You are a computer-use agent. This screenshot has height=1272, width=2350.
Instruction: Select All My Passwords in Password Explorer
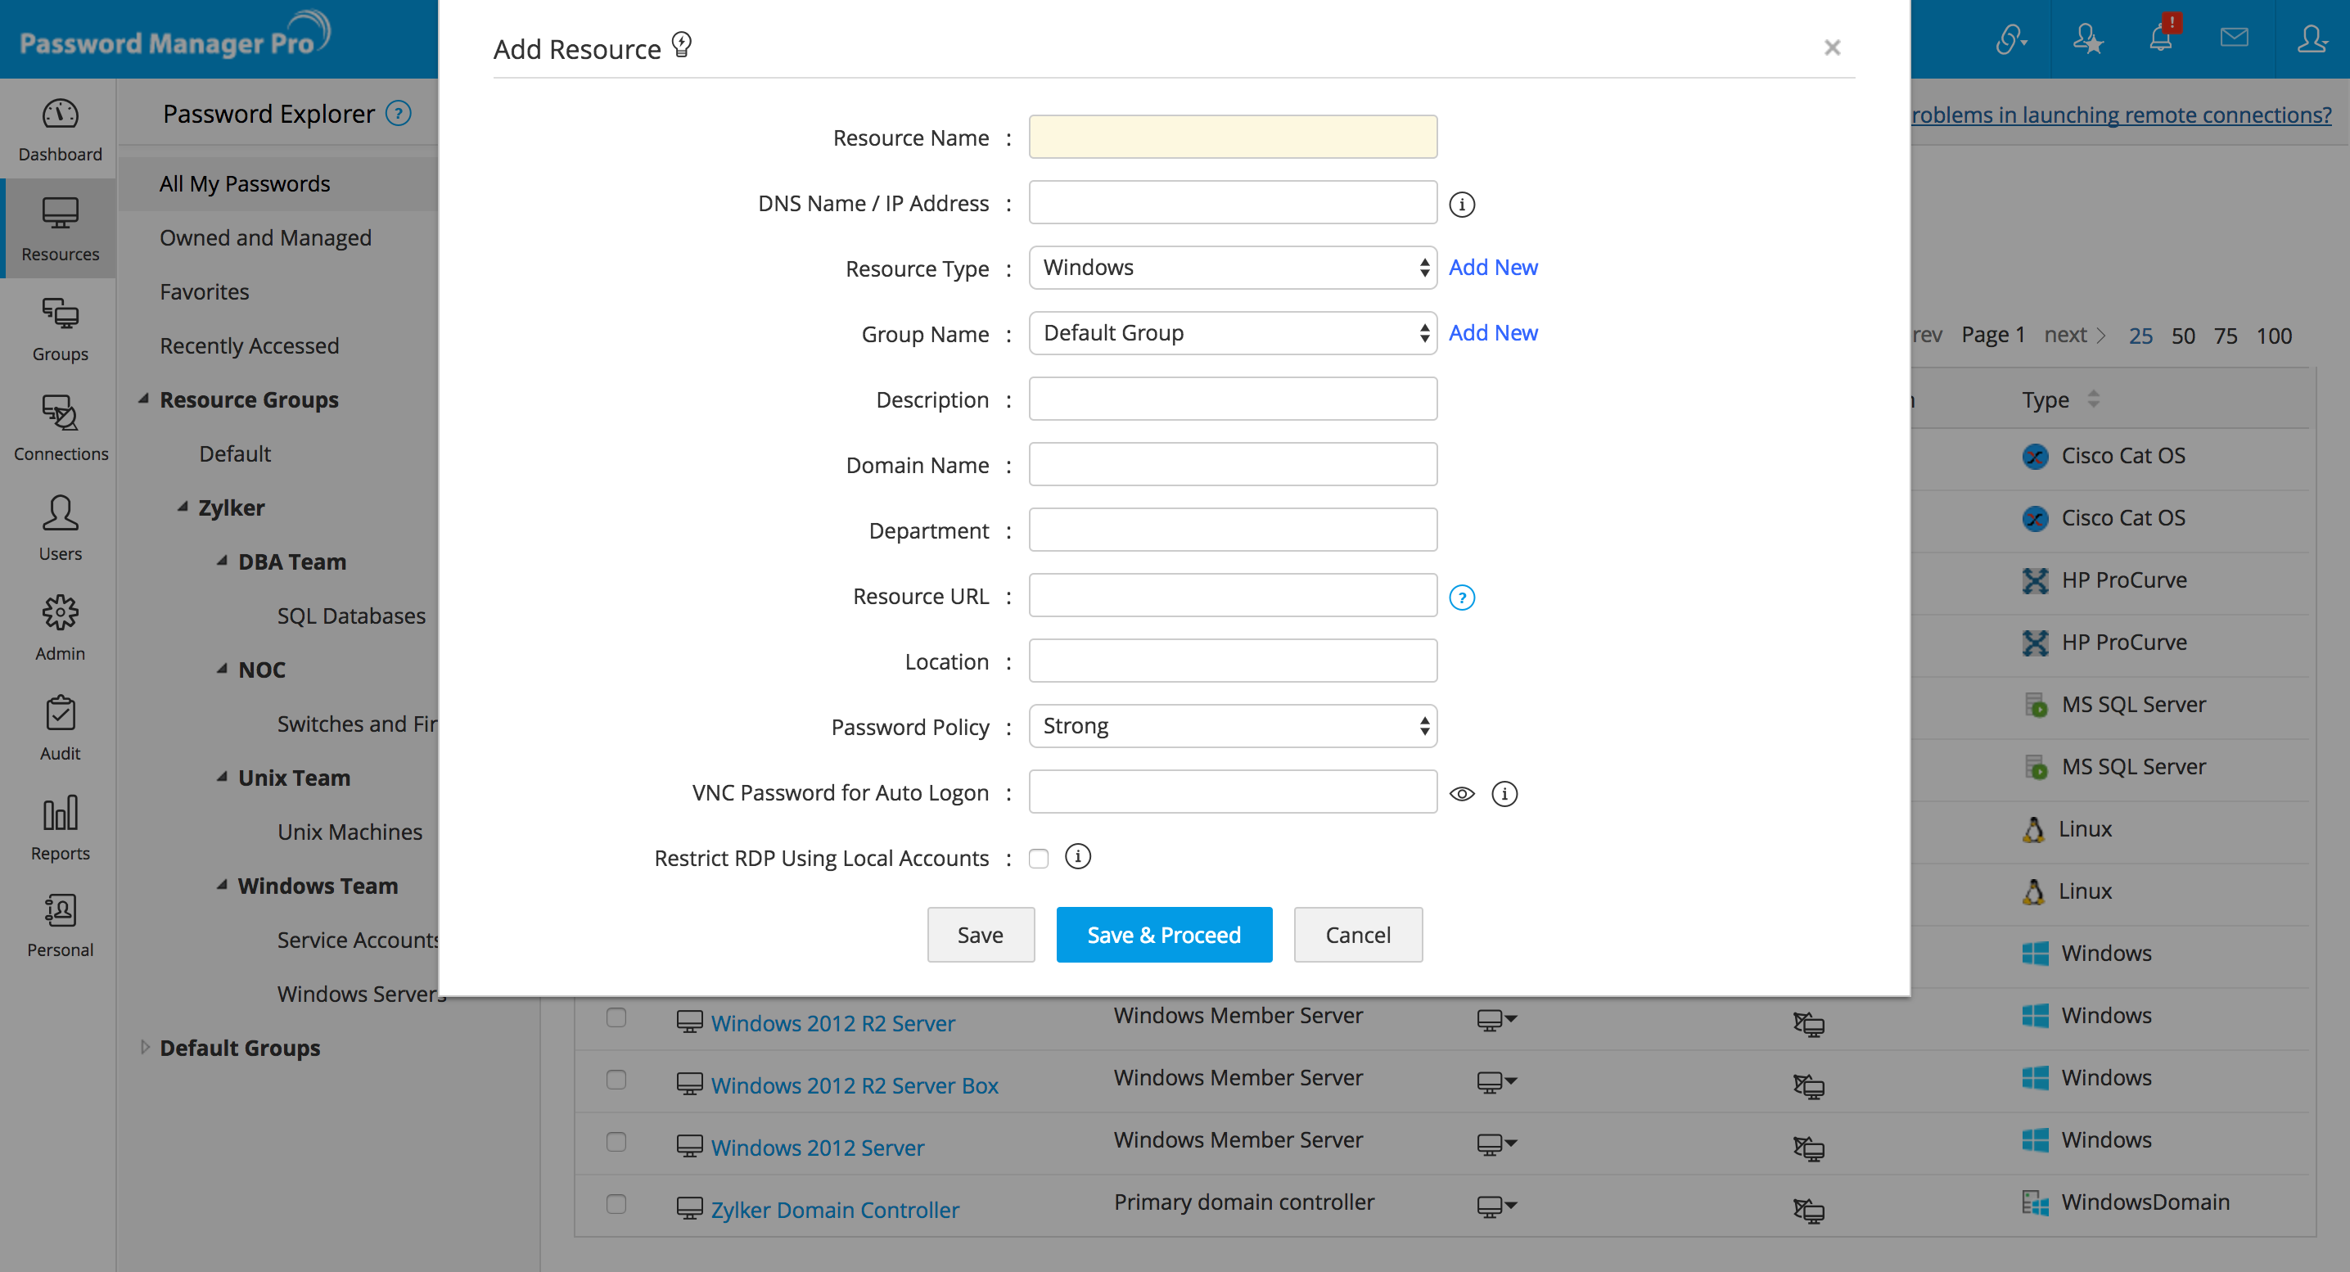(x=245, y=183)
